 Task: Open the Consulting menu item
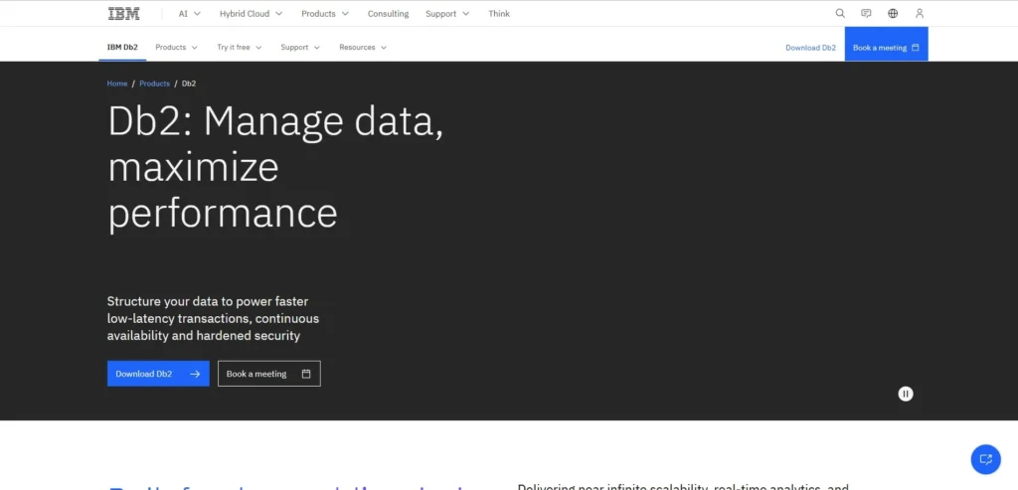click(x=389, y=14)
